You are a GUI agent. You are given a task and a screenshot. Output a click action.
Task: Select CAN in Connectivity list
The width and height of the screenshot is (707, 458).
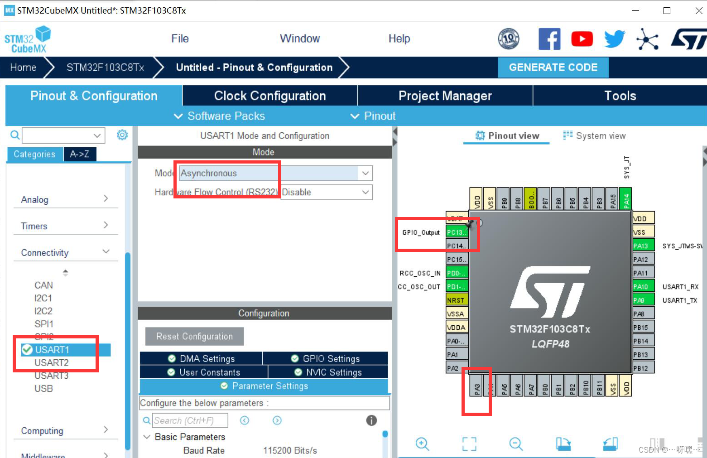point(43,285)
